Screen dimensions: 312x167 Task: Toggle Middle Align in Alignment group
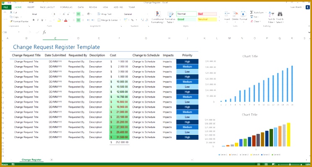click(x=78, y=14)
